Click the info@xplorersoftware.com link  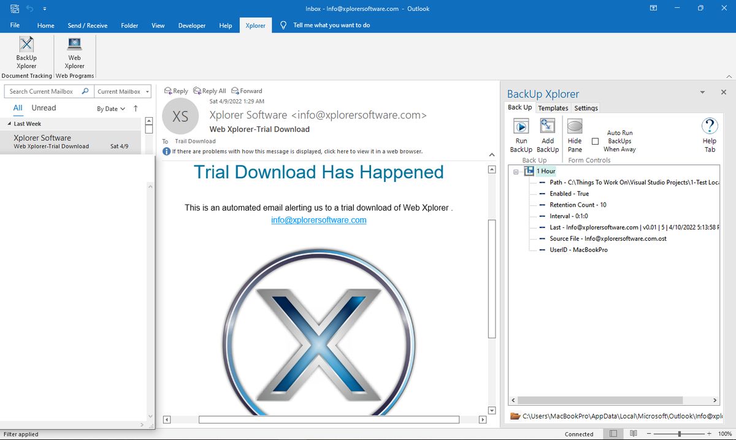click(318, 220)
